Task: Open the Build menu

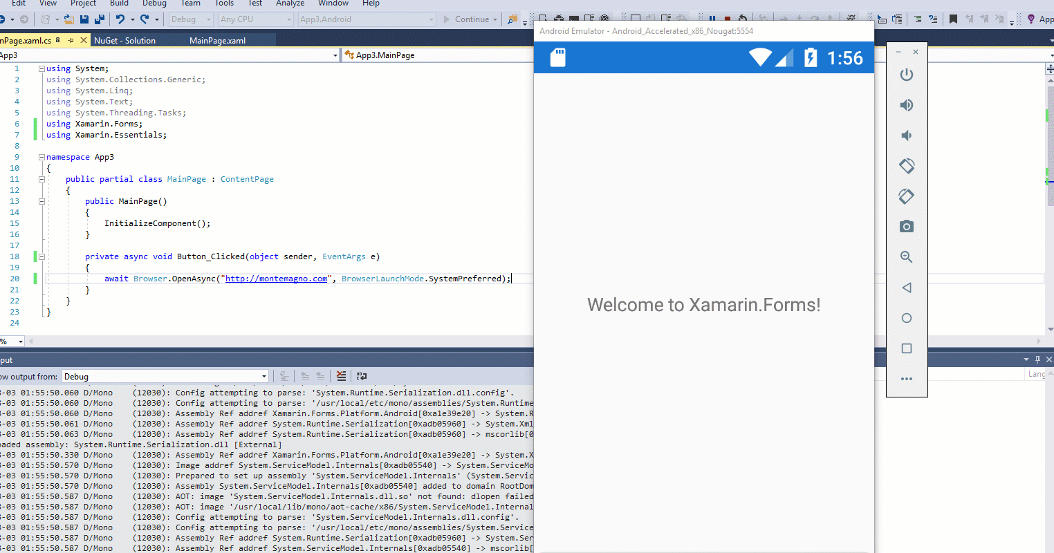Action: tap(119, 3)
